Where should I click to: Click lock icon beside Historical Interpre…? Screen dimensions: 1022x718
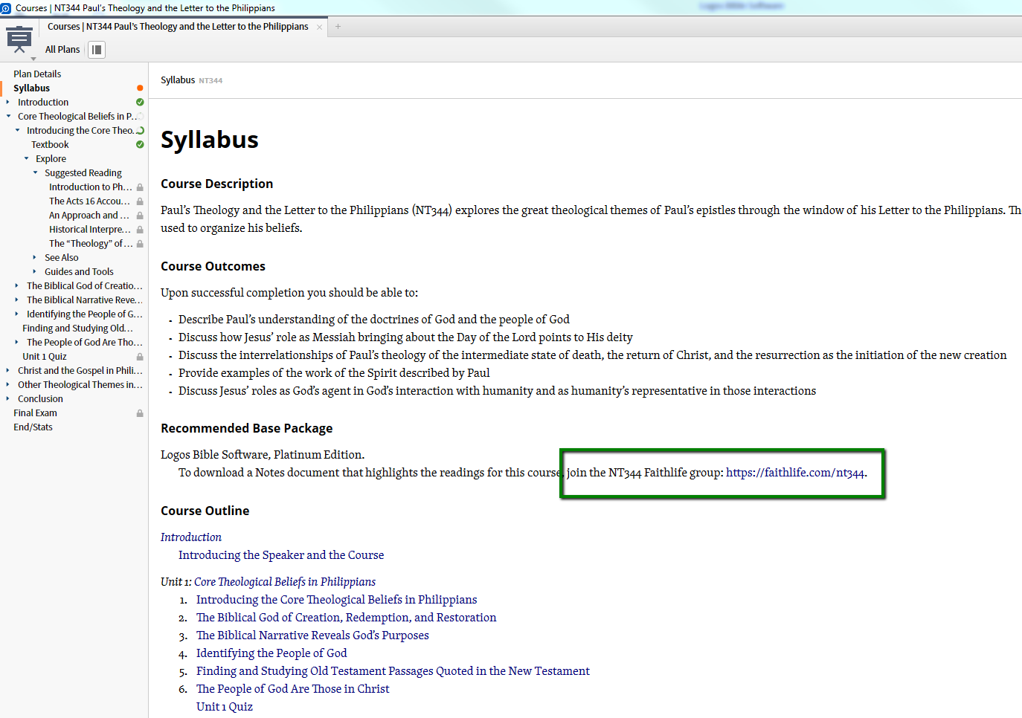[x=140, y=230]
